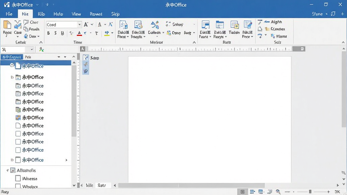Viewport: 347px width, 195px height.
Task: Switch to the Kilp ribbon tab
Action: (x=41, y=14)
